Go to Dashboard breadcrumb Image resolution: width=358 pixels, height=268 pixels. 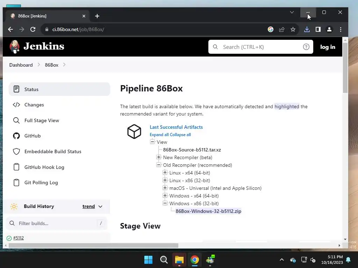(x=21, y=65)
